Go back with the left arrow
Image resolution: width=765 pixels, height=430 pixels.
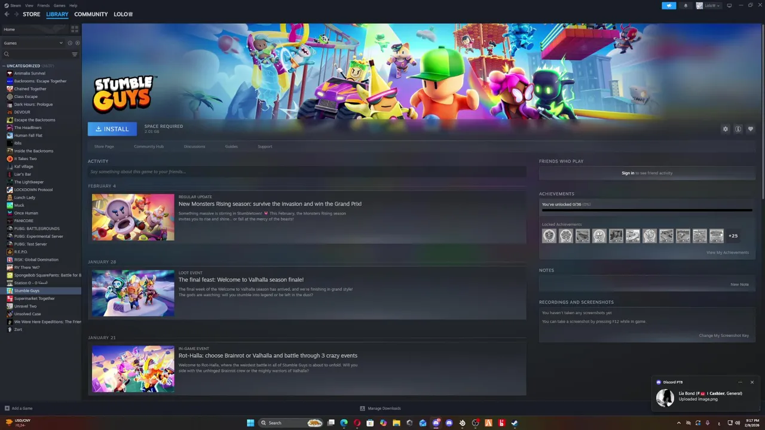pyautogui.click(x=7, y=14)
